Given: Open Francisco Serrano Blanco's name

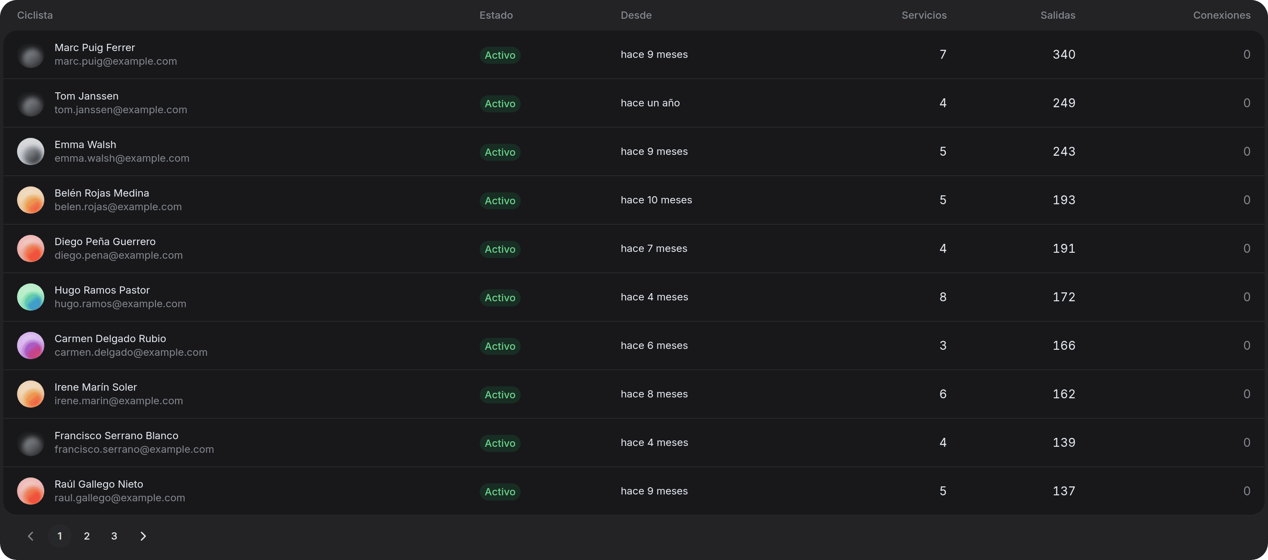Looking at the screenshot, I should coord(116,436).
